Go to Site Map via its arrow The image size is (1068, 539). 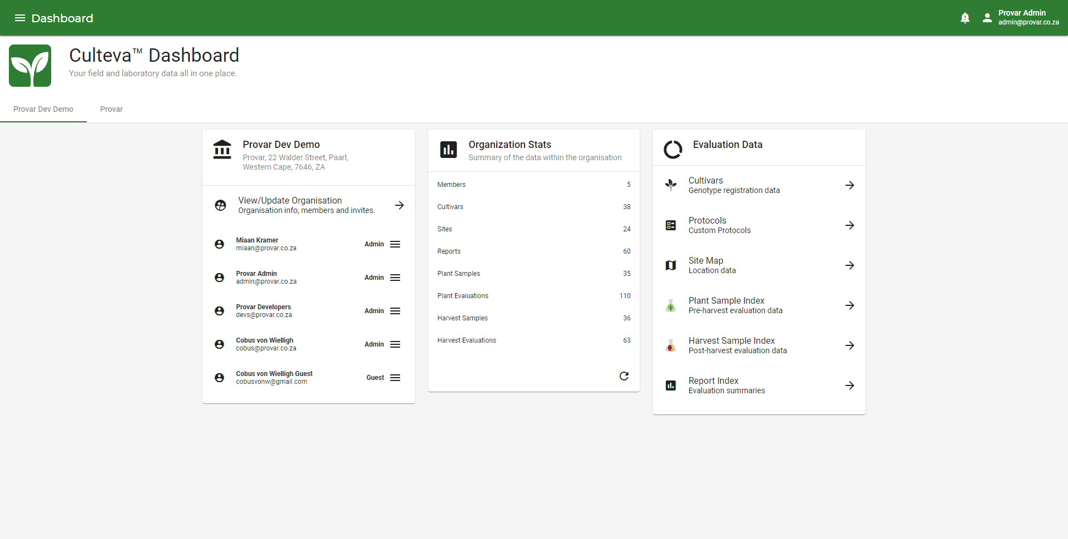click(x=850, y=265)
